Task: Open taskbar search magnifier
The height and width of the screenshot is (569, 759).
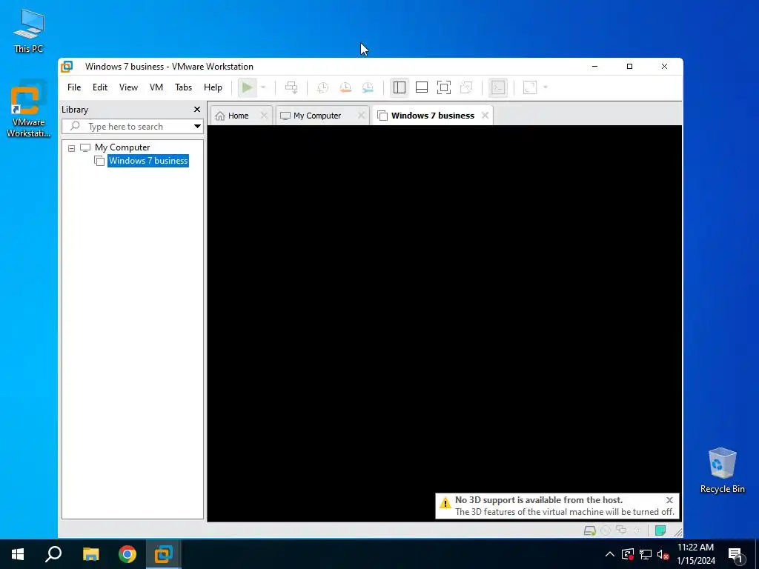Action: click(x=53, y=554)
